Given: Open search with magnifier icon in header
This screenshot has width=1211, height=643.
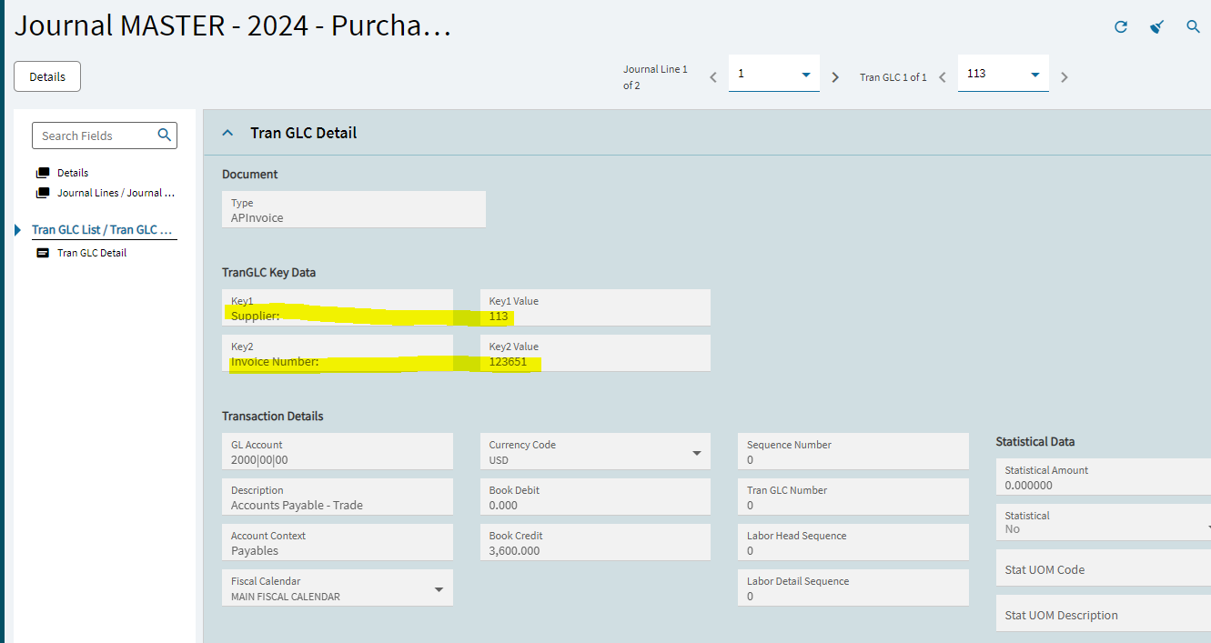Looking at the screenshot, I should [x=1194, y=27].
